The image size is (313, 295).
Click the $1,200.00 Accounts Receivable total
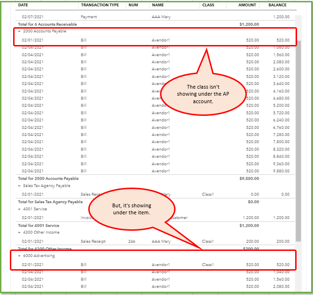point(249,24)
